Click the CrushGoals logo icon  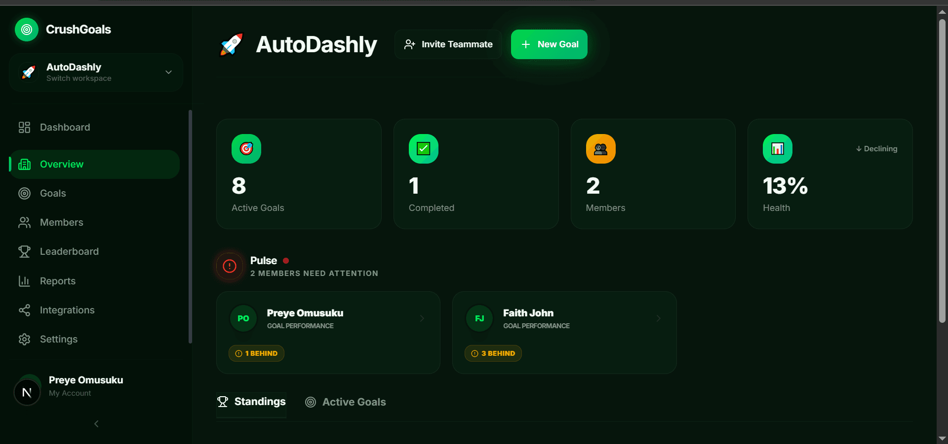(26, 30)
